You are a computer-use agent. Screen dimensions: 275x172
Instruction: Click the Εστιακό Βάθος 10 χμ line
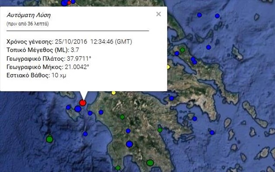pyautogui.click(x=36, y=75)
